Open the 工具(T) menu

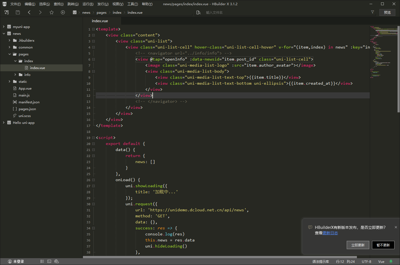(133, 4)
